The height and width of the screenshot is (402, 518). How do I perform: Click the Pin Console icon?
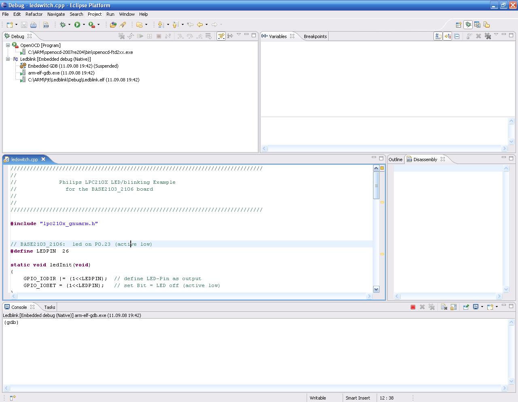[x=466, y=307]
